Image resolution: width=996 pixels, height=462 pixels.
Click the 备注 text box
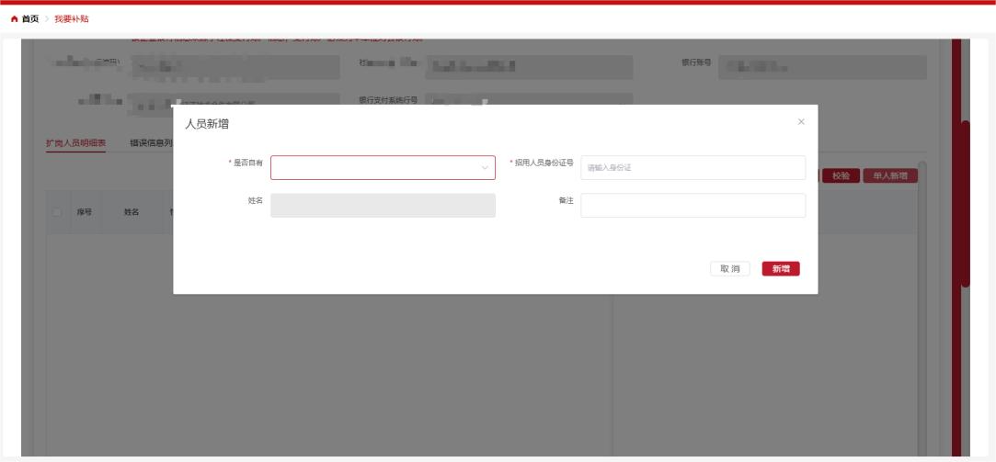(x=693, y=205)
